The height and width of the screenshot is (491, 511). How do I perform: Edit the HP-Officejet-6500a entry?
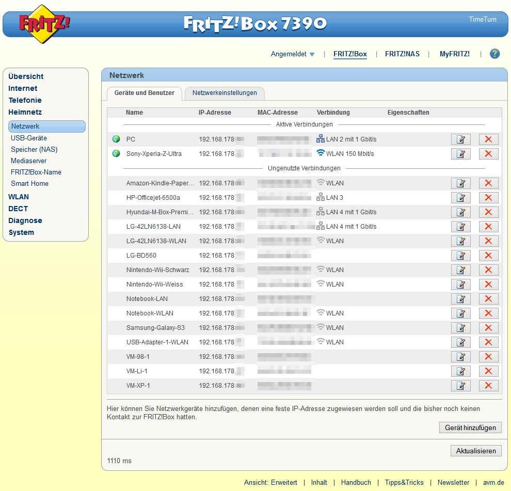click(460, 198)
